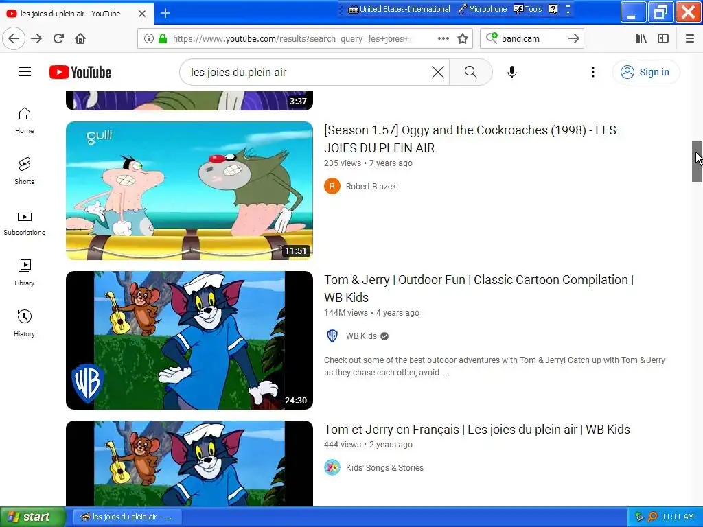Screen dimensions: 703x527
Task: Visit Robert Blazek channel
Action: [371, 187]
